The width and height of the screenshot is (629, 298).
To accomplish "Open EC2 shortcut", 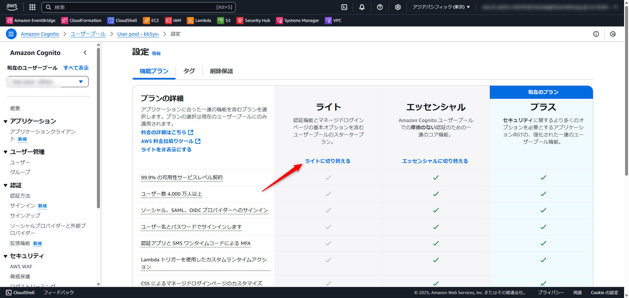I will click(151, 21).
